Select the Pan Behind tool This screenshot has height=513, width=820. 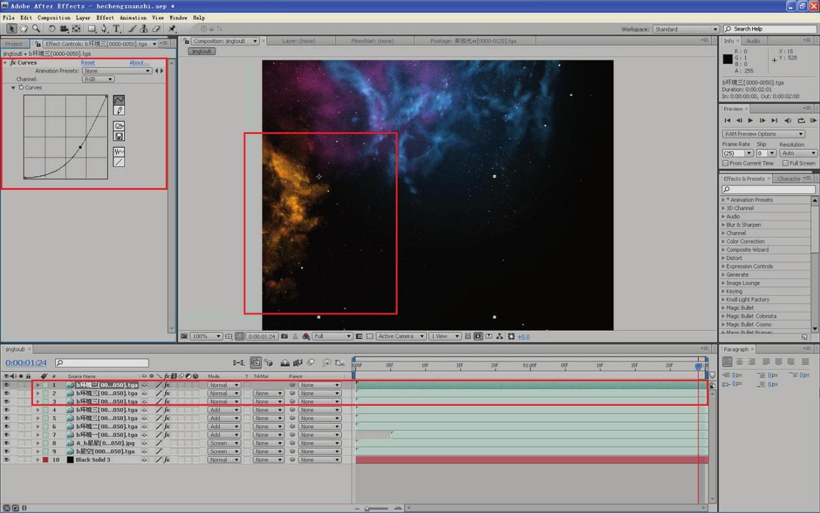tap(76, 29)
